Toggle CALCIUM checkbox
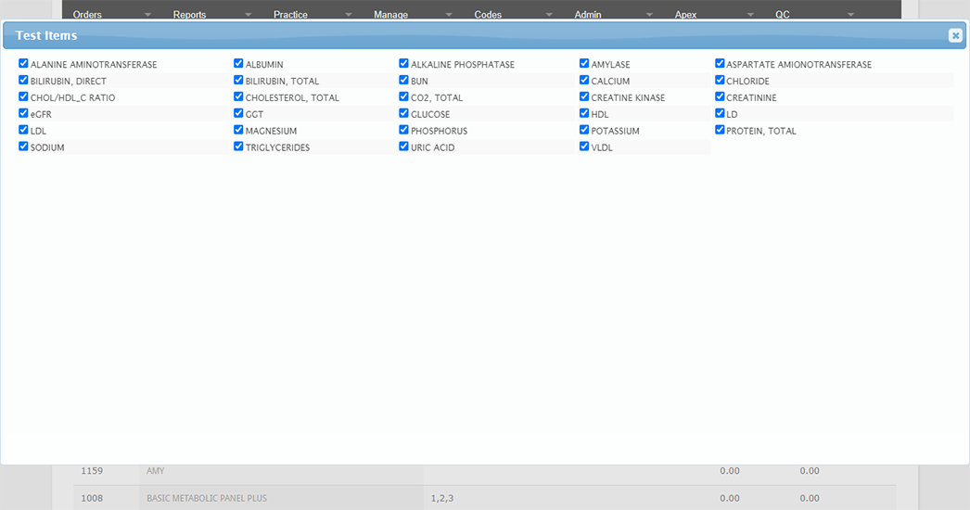This screenshot has width=970, height=510. 584,80
